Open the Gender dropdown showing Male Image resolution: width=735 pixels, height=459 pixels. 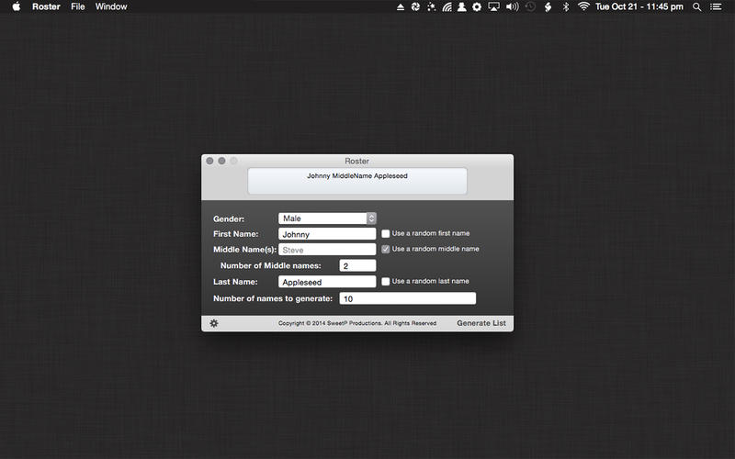tap(327, 218)
